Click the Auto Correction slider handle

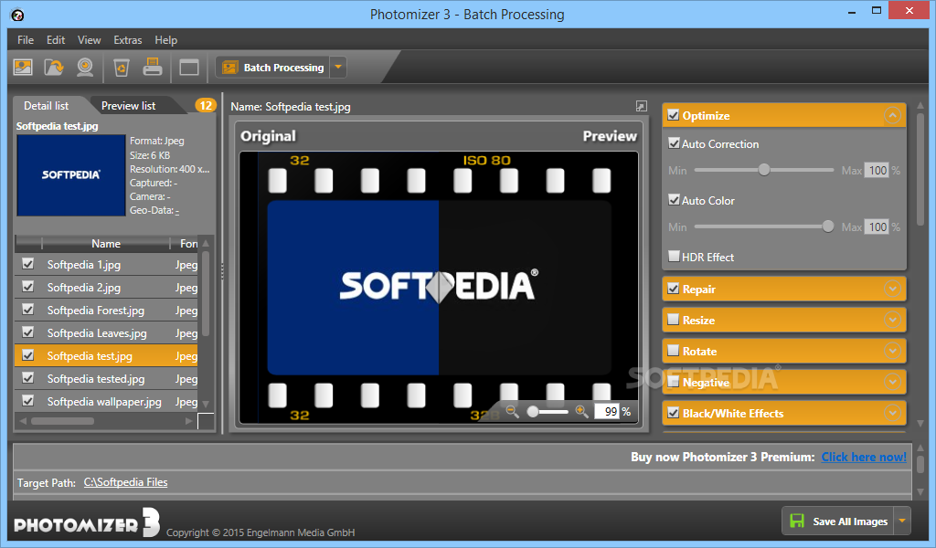764,170
